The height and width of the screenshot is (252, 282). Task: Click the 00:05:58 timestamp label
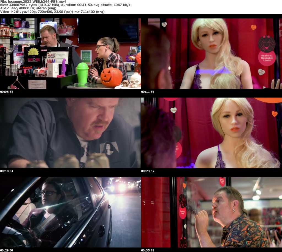[x=7, y=92]
